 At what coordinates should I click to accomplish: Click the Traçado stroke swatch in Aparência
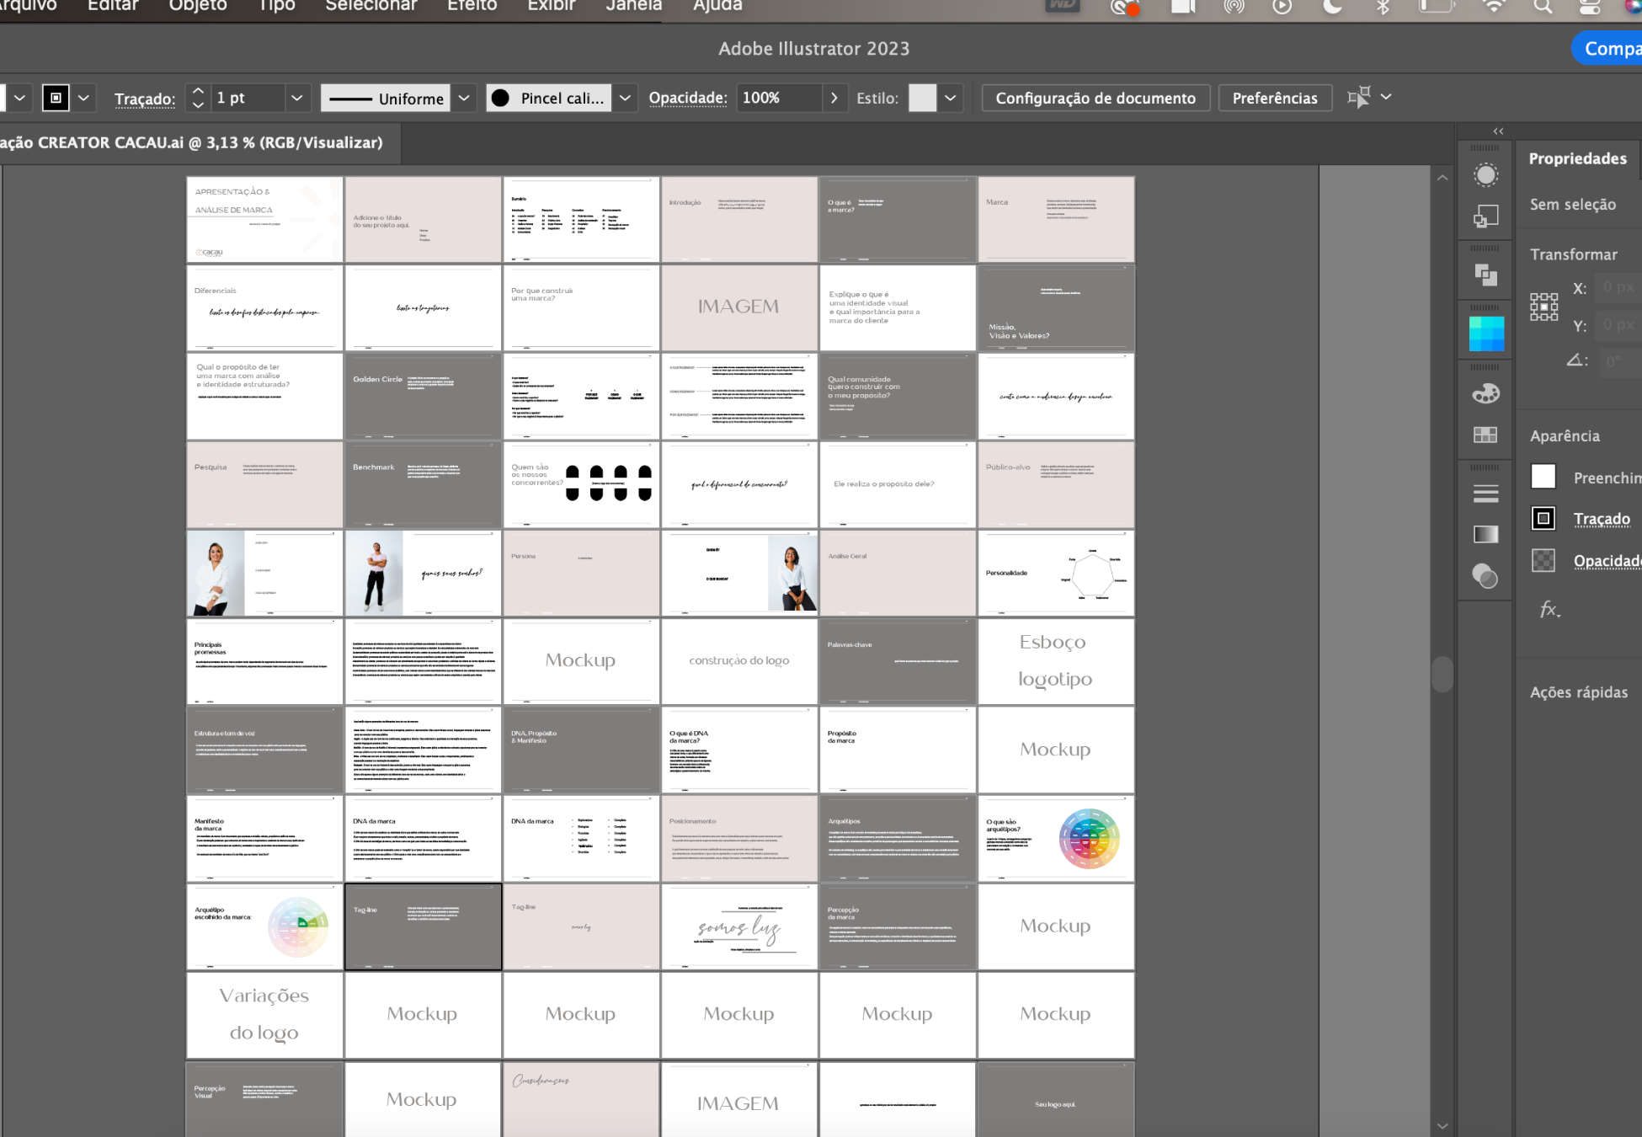[1543, 518]
